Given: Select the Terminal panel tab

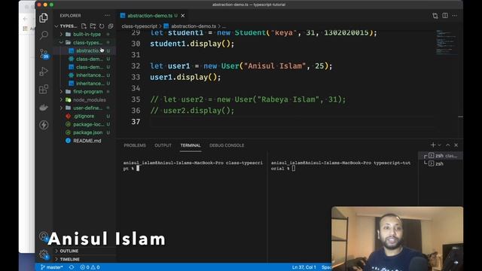Looking at the screenshot, I should click(x=191, y=145).
